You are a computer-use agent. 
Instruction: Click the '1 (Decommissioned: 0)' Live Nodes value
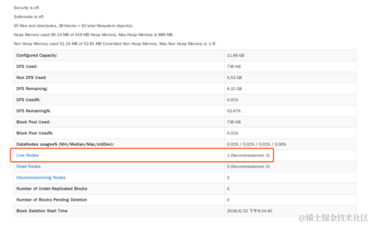point(248,156)
